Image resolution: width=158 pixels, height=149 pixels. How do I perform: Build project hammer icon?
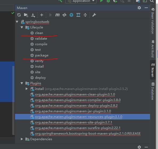60,1
